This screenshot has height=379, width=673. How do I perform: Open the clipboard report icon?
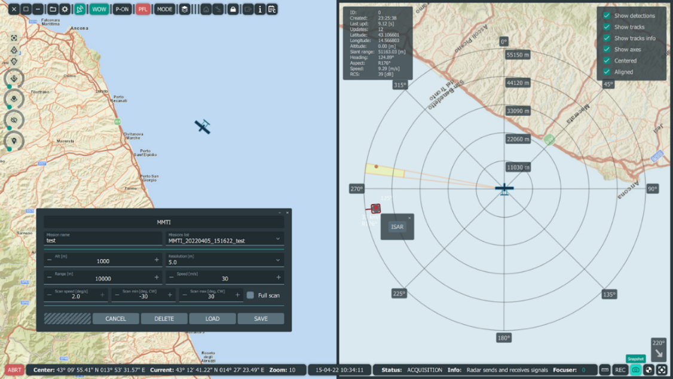coord(273,9)
